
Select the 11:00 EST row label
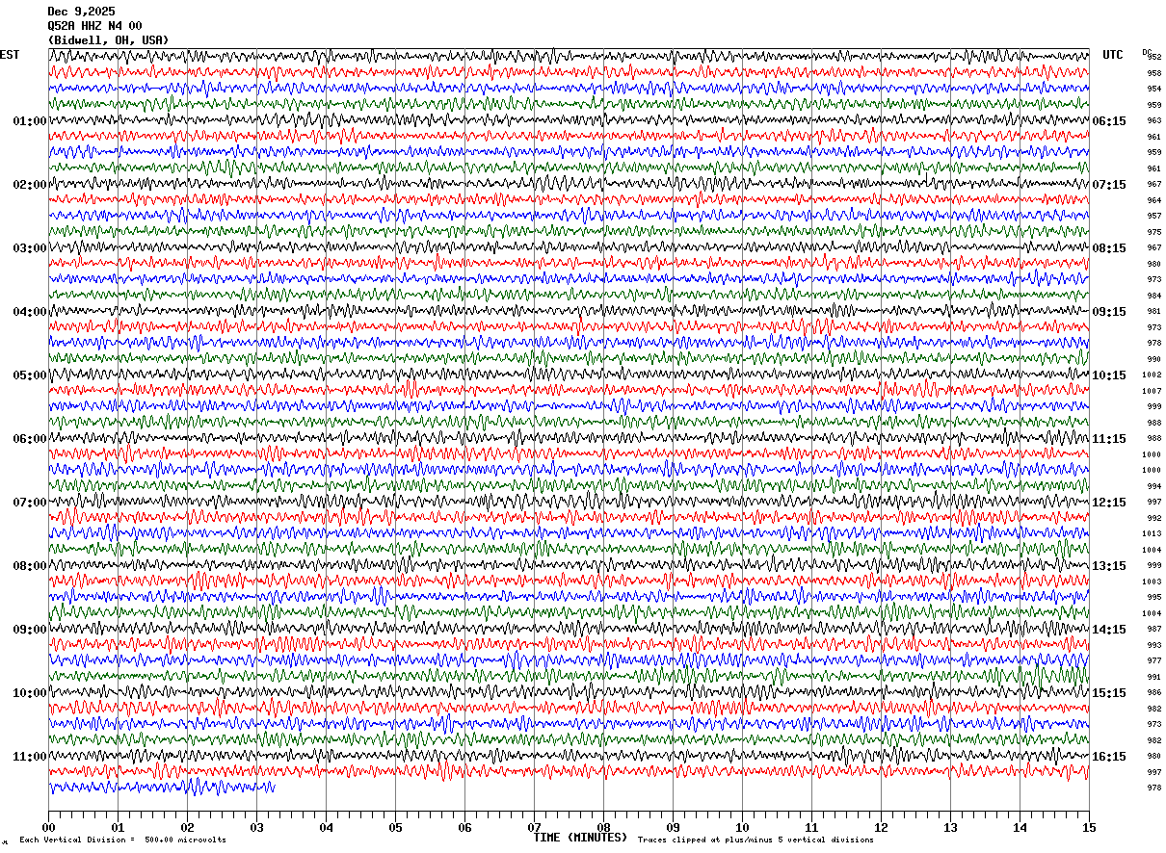pyautogui.click(x=30, y=757)
